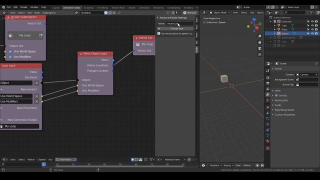Open the Render properties tab icon
The width and height of the screenshot is (320, 180).
coord(268,78)
